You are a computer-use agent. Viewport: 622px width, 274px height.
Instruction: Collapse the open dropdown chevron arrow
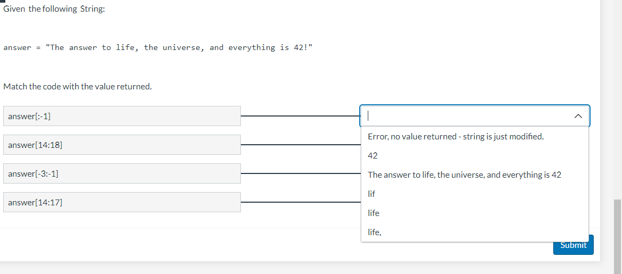578,116
